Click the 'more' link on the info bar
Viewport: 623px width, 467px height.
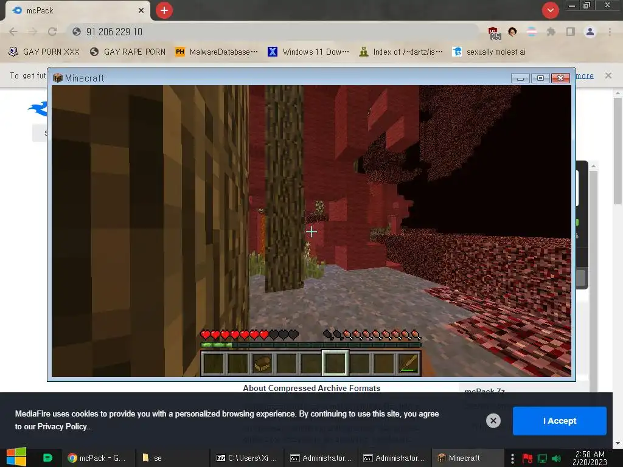(585, 75)
